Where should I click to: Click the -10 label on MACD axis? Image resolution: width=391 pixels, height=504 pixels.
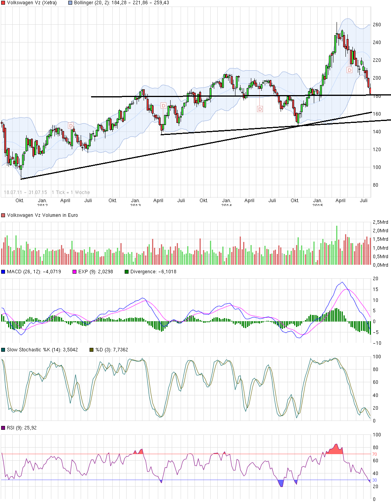tap(377, 343)
